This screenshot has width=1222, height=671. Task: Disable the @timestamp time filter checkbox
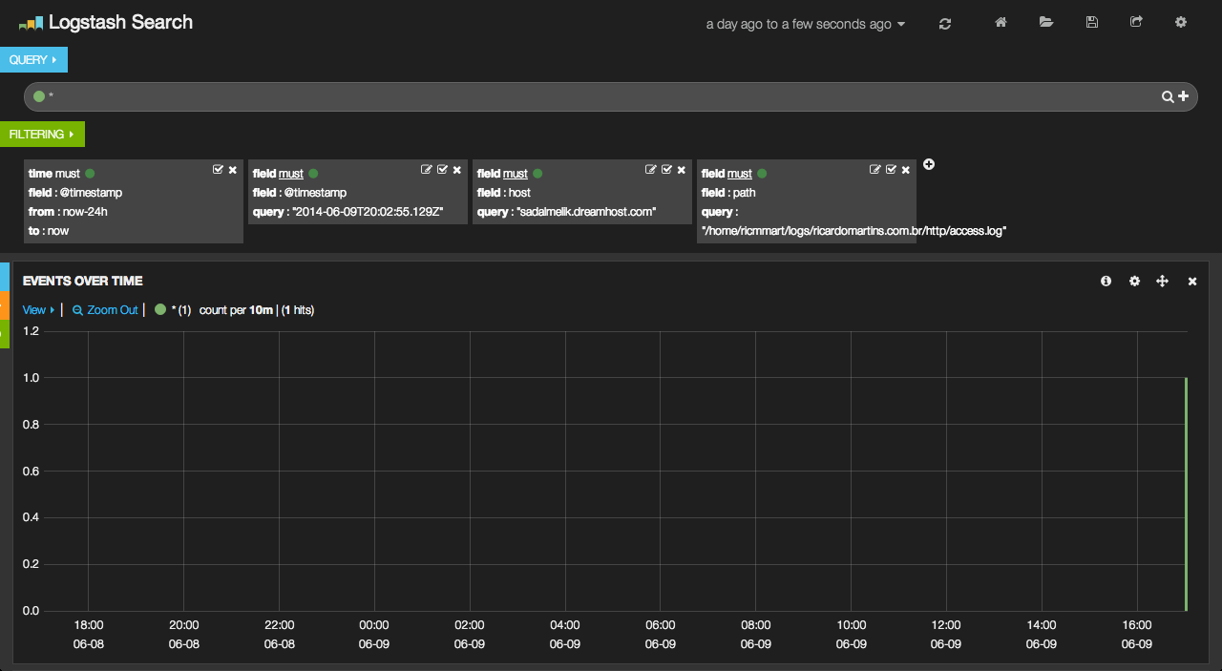(x=218, y=169)
